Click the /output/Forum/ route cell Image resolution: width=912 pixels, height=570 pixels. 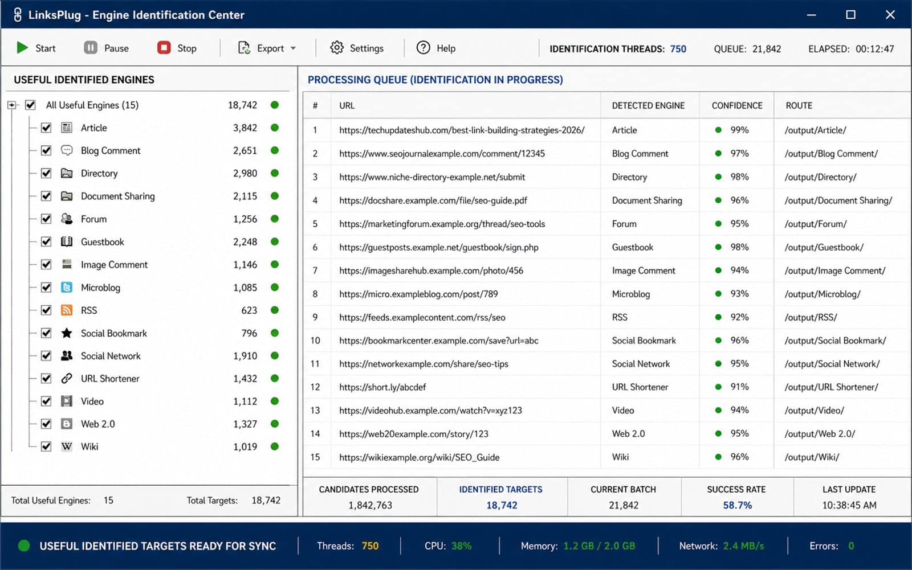pos(815,224)
